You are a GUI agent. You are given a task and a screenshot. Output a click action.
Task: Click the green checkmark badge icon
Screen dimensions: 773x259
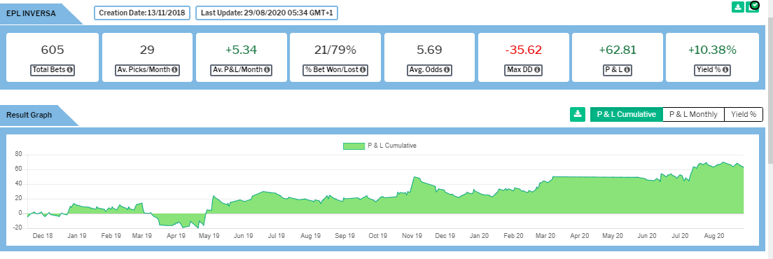[753, 6]
